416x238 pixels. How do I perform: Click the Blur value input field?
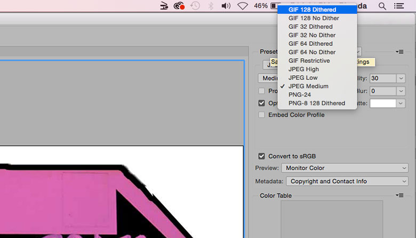382,91
